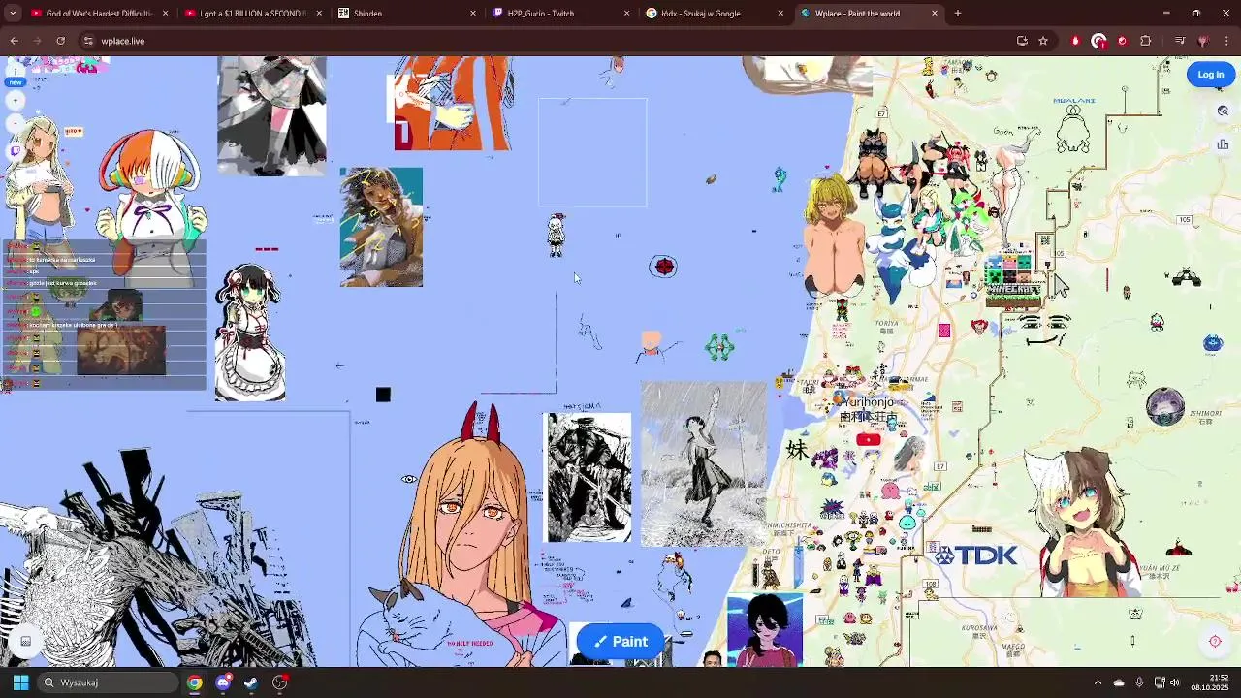Open a new browser tab
1241x698 pixels.
tap(958, 14)
